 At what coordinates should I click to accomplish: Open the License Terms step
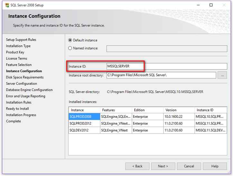tap(16, 58)
